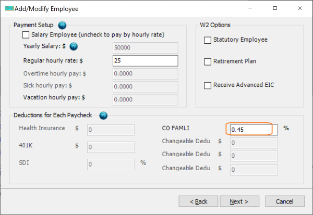Enable the Salary Employee checkbox

26,35
